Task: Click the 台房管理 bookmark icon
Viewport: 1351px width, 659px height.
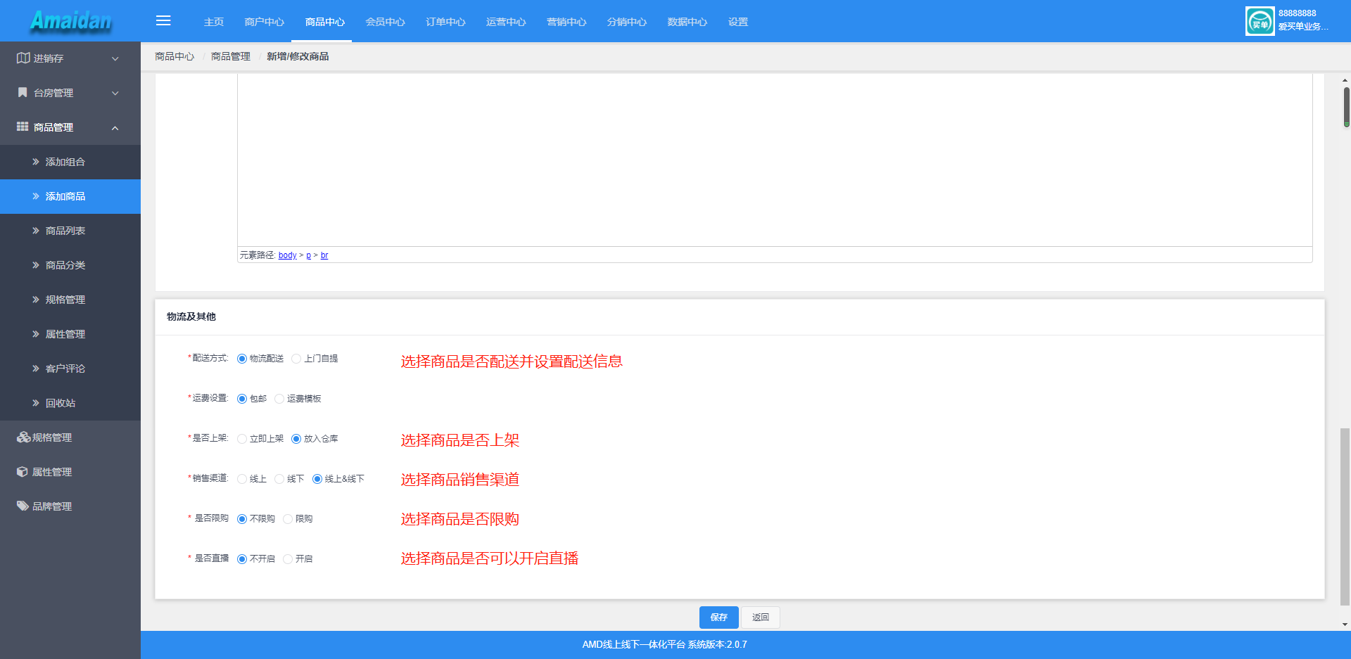Action: (23, 93)
